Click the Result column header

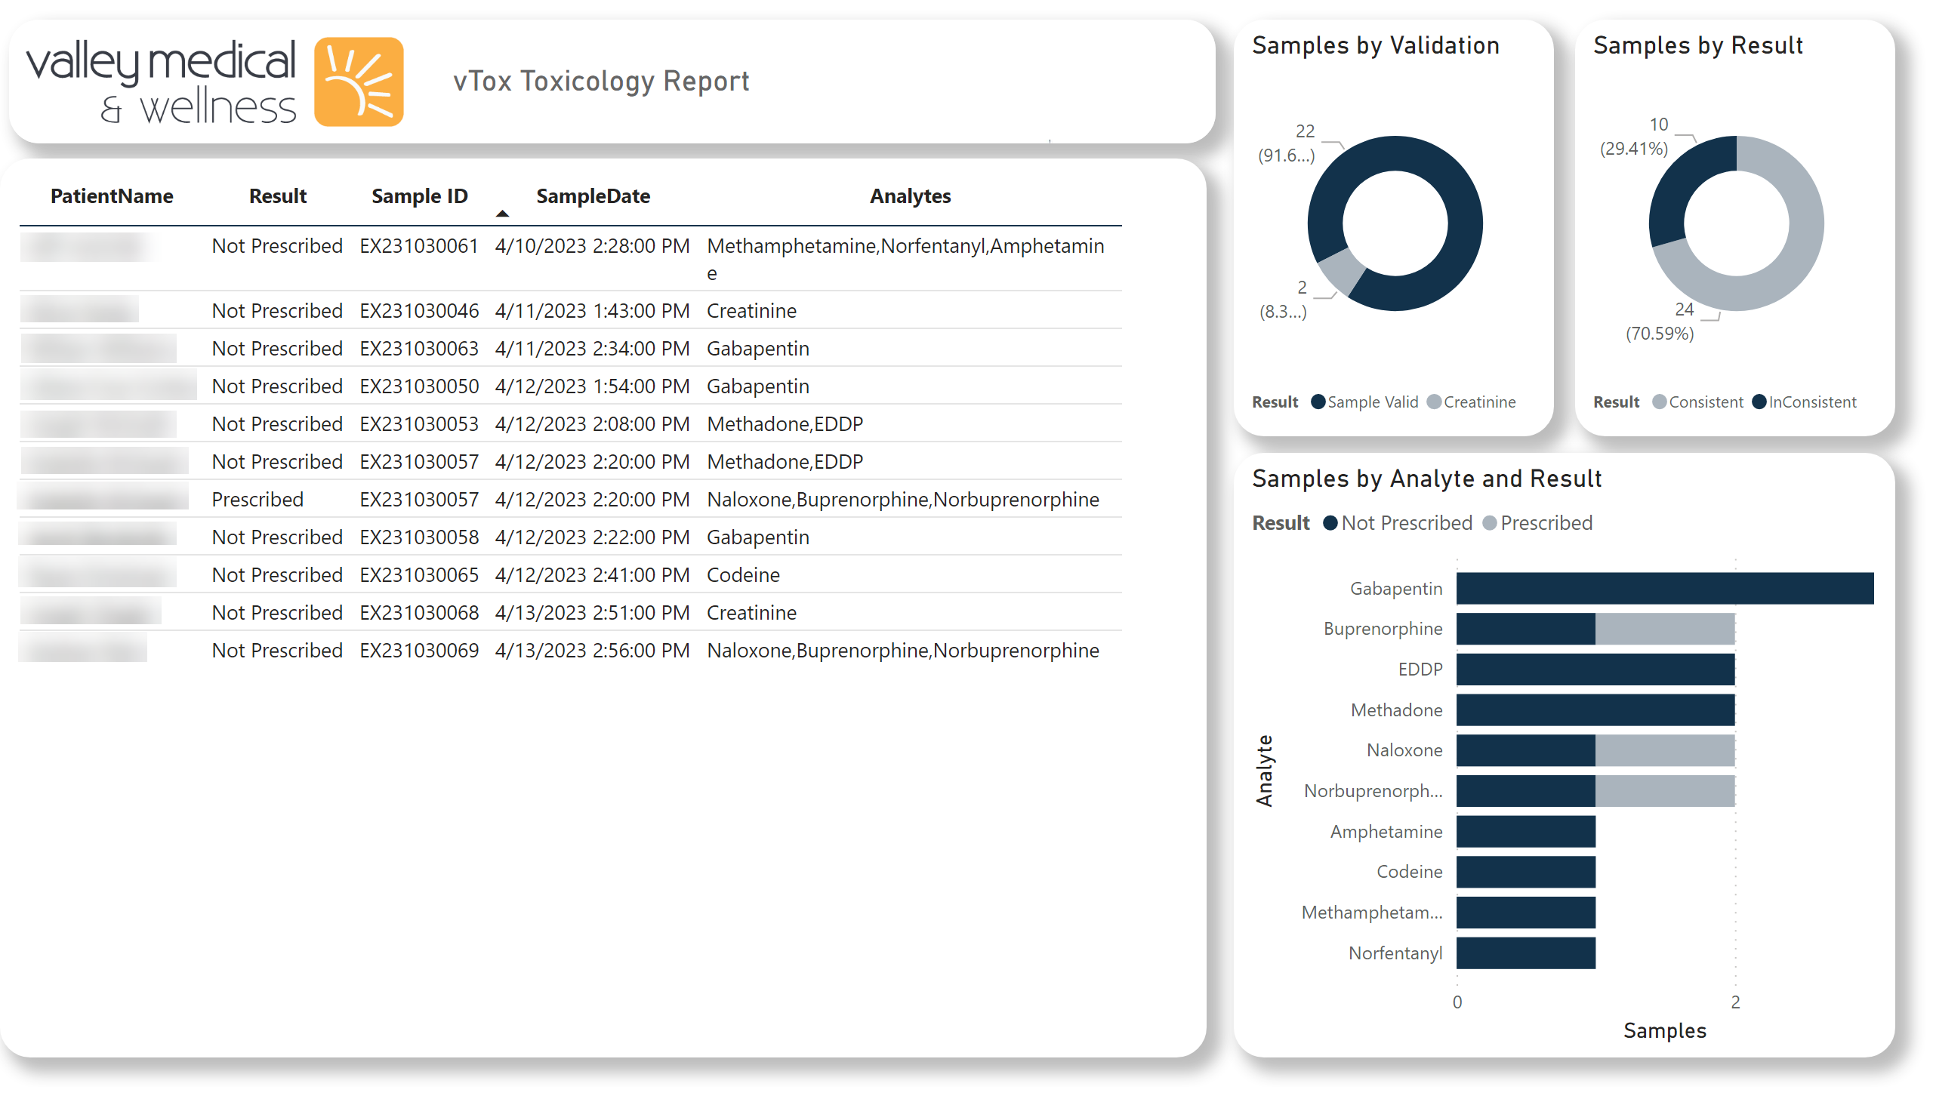pos(277,196)
